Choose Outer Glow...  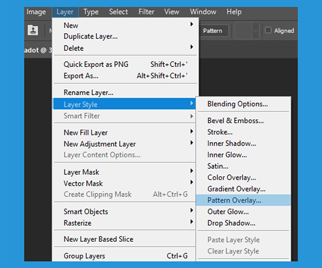click(x=243, y=212)
